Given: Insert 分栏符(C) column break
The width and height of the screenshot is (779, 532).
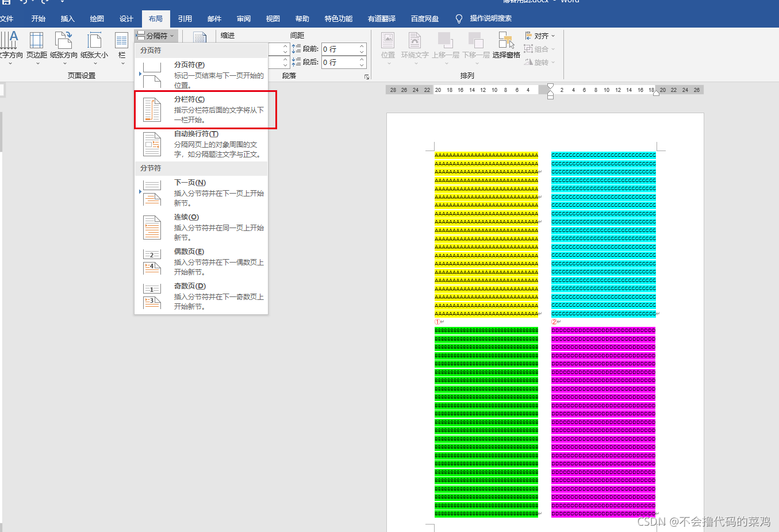Looking at the screenshot, I should click(x=201, y=109).
